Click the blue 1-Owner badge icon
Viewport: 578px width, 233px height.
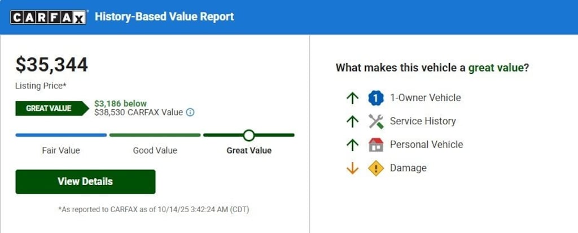pos(376,98)
